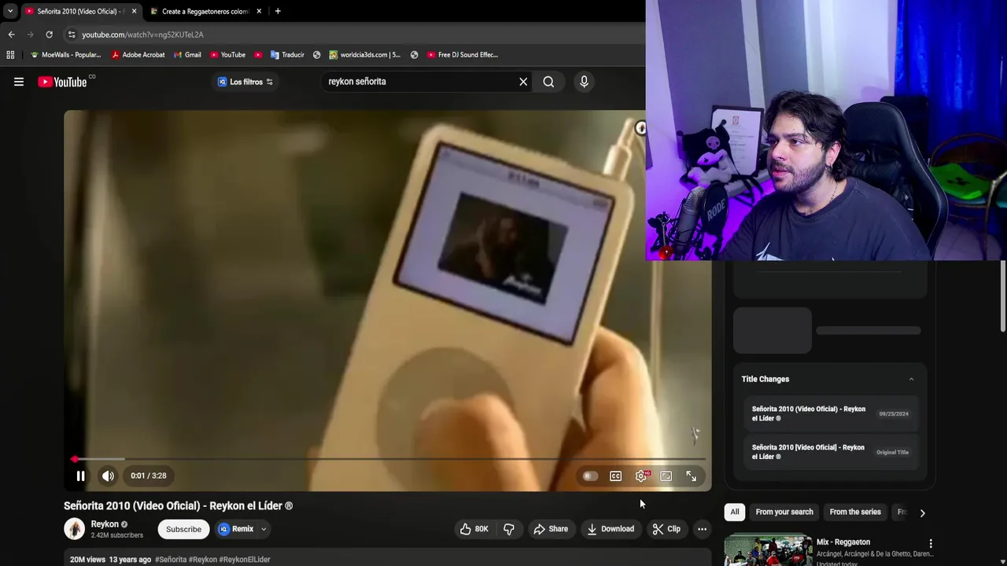Open a new browser tab
This screenshot has width=1007, height=566.
[278, 11]
